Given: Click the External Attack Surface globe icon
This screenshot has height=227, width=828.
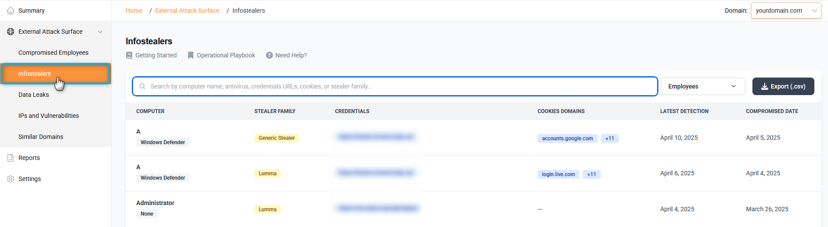Looking at the screenshot, I should click(x=11, y=32).
